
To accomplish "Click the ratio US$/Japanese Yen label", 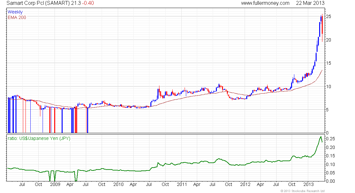I will 39,138.
